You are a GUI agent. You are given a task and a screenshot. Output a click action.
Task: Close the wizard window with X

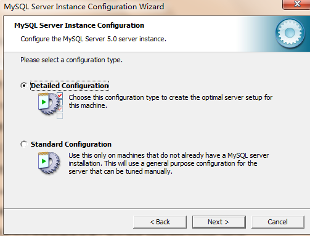[x=297, y=4]
